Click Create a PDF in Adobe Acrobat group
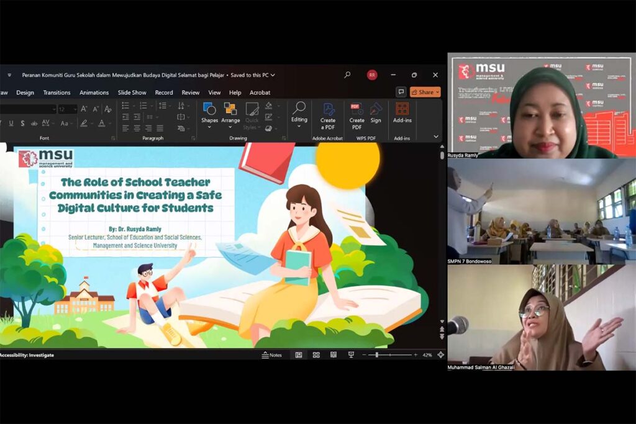 (328, 115)
